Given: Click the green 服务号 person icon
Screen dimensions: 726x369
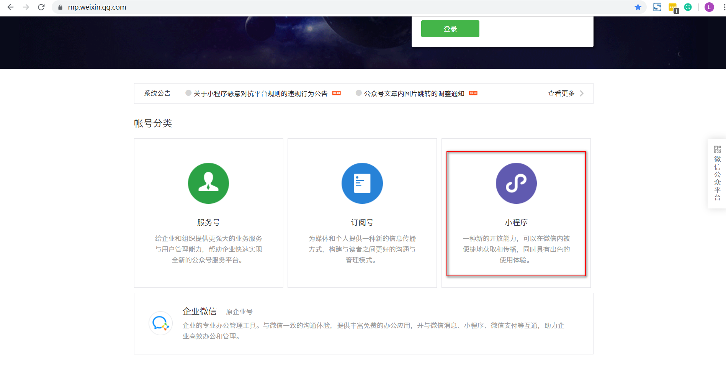Looking at the screenshot, I should pyautogui.click(x=208, y=183).
